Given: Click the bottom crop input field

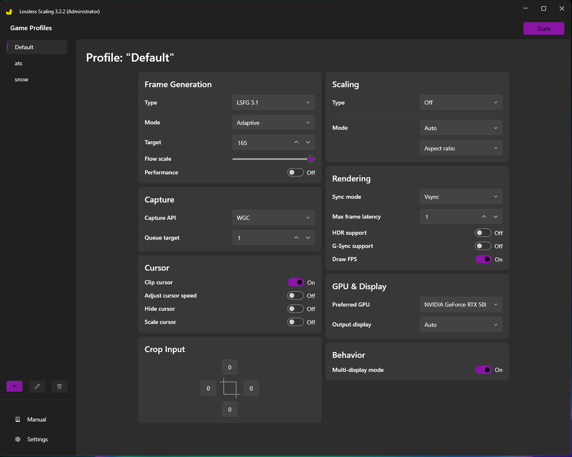Looking at the screenshot, I should pos(230,409).
